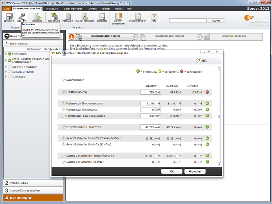Open help for Kurzinformation
Screen dimensions: 272x204
point(64,80)
